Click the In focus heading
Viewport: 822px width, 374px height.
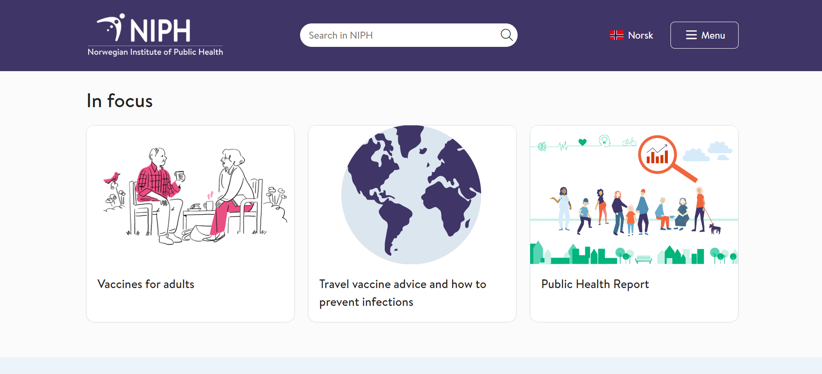120,101
